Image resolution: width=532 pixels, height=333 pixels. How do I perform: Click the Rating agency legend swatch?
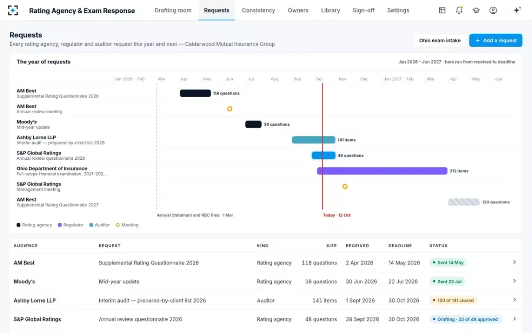(x=19, y=225)
